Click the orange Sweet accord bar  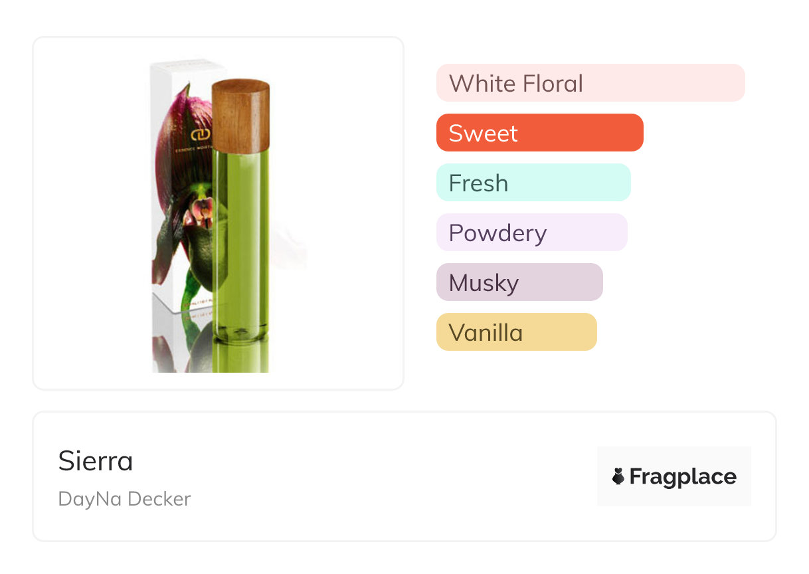pyautogui.click(x=539, y=133)
